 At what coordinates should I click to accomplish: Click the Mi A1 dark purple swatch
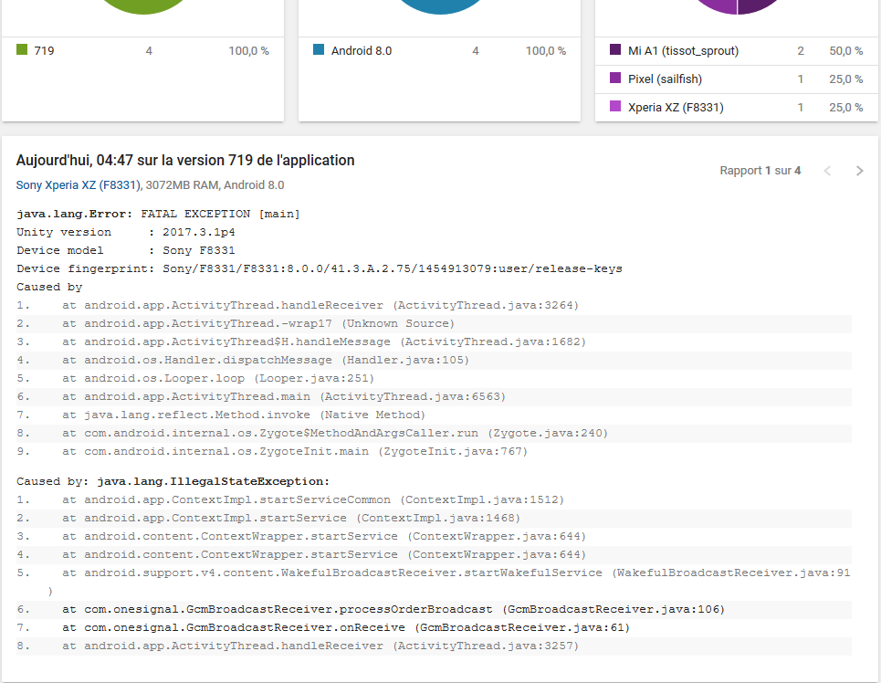pos(615,50)
